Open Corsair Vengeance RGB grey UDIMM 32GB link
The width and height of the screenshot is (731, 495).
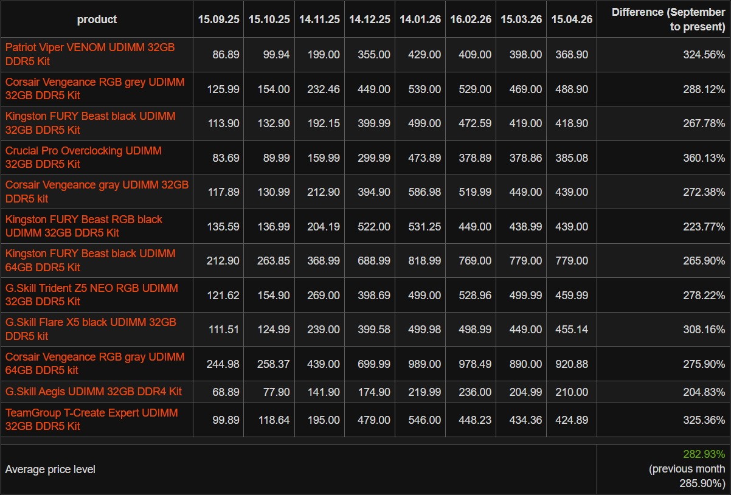(x=95, y=89)
